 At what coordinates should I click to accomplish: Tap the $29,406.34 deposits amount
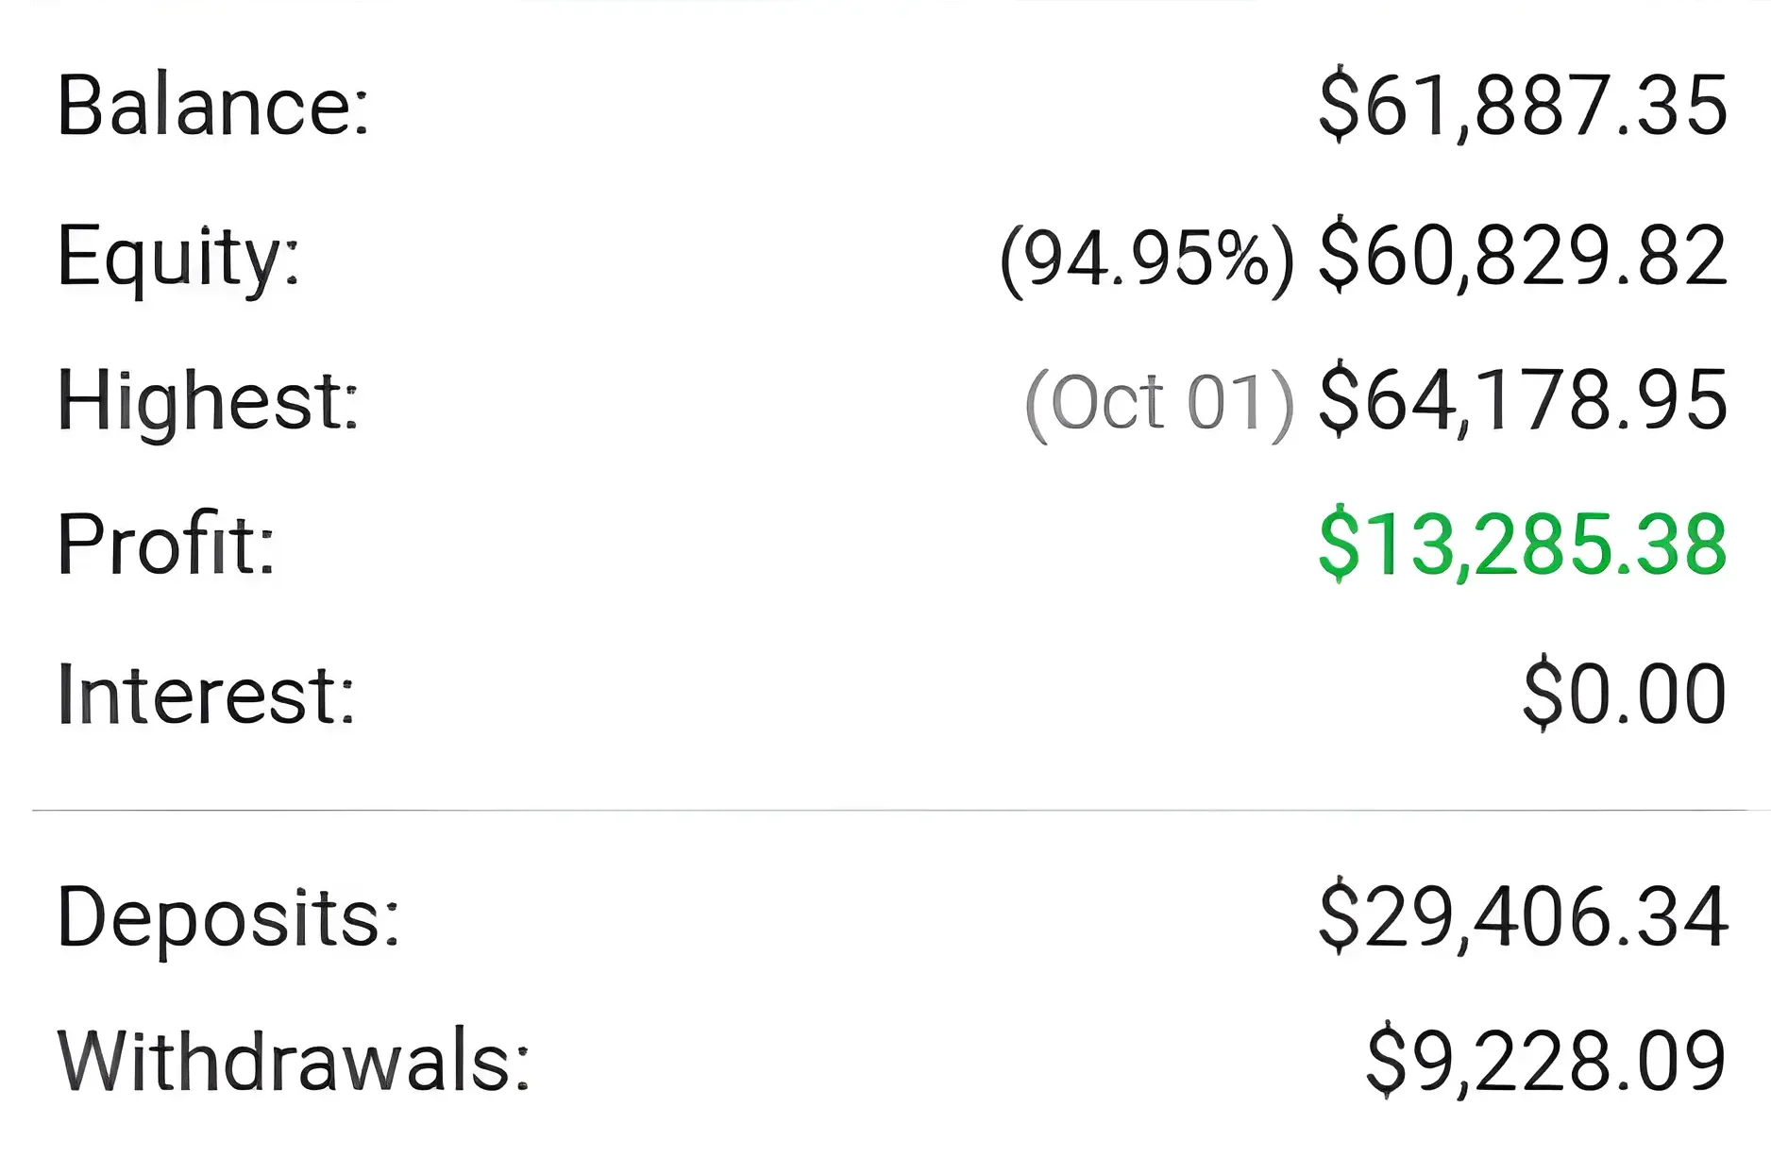click(1523, 917)
